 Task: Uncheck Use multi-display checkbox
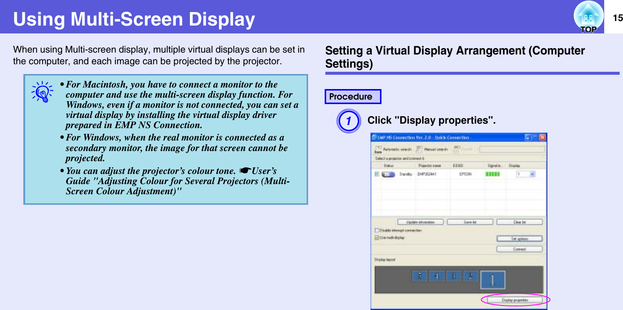pos(377,238)
